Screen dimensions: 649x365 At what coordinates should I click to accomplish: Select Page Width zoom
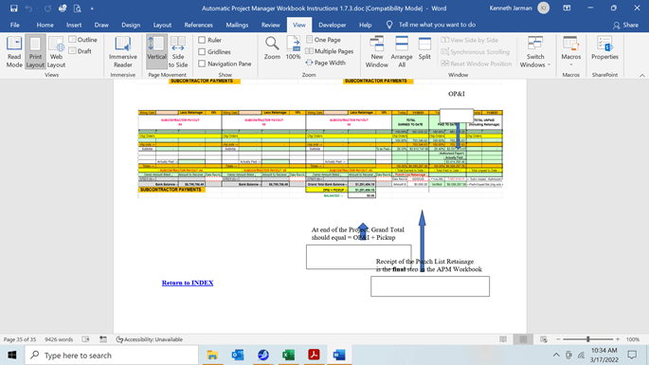click(x=326, y=63)
